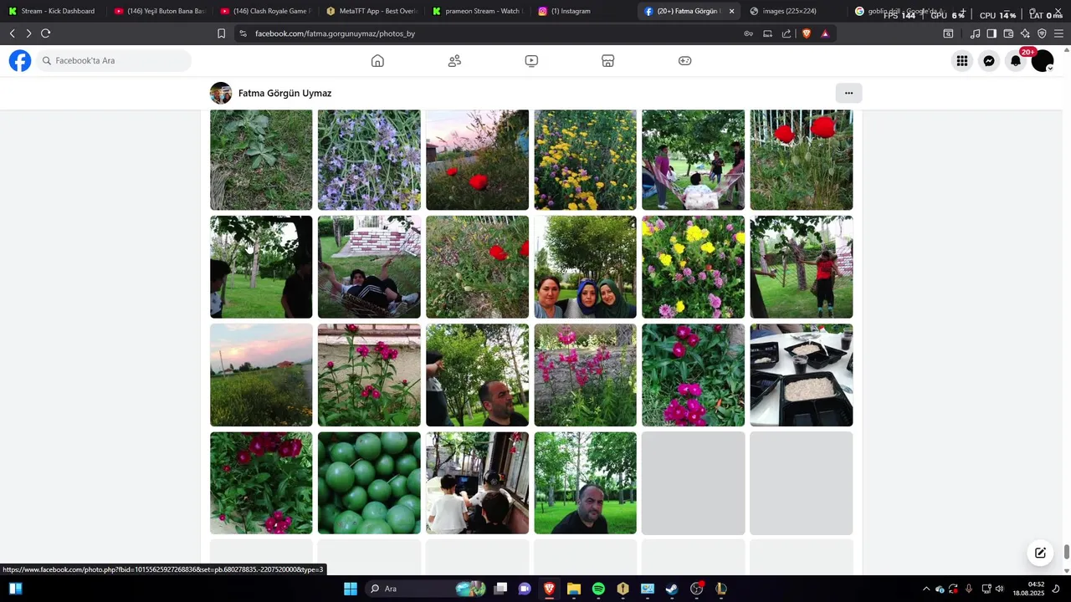Open Spotify from the taskbar

pos(598,589)
